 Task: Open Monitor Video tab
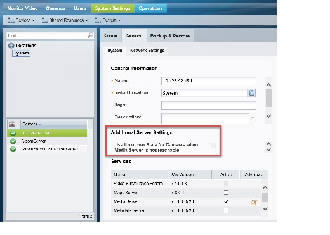click(x=22, y=8)
